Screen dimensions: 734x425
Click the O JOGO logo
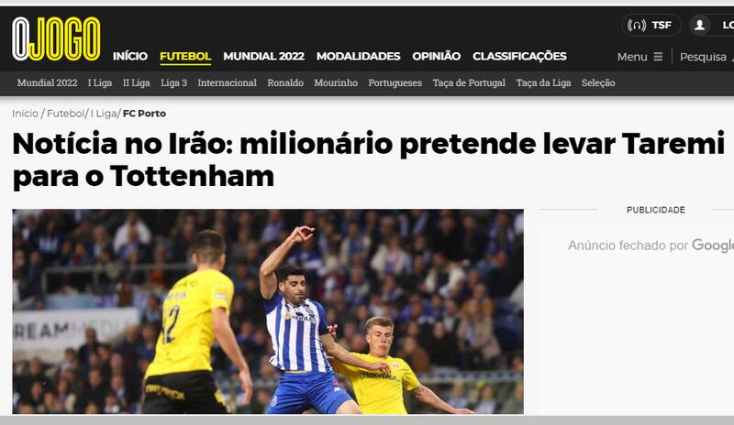click(56, 38)
